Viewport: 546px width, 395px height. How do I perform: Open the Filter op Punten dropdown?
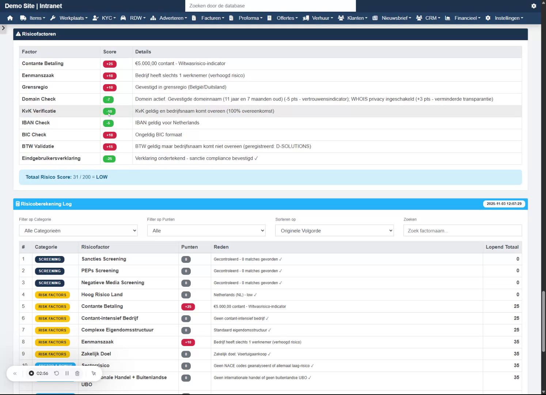tap(206, 230)
